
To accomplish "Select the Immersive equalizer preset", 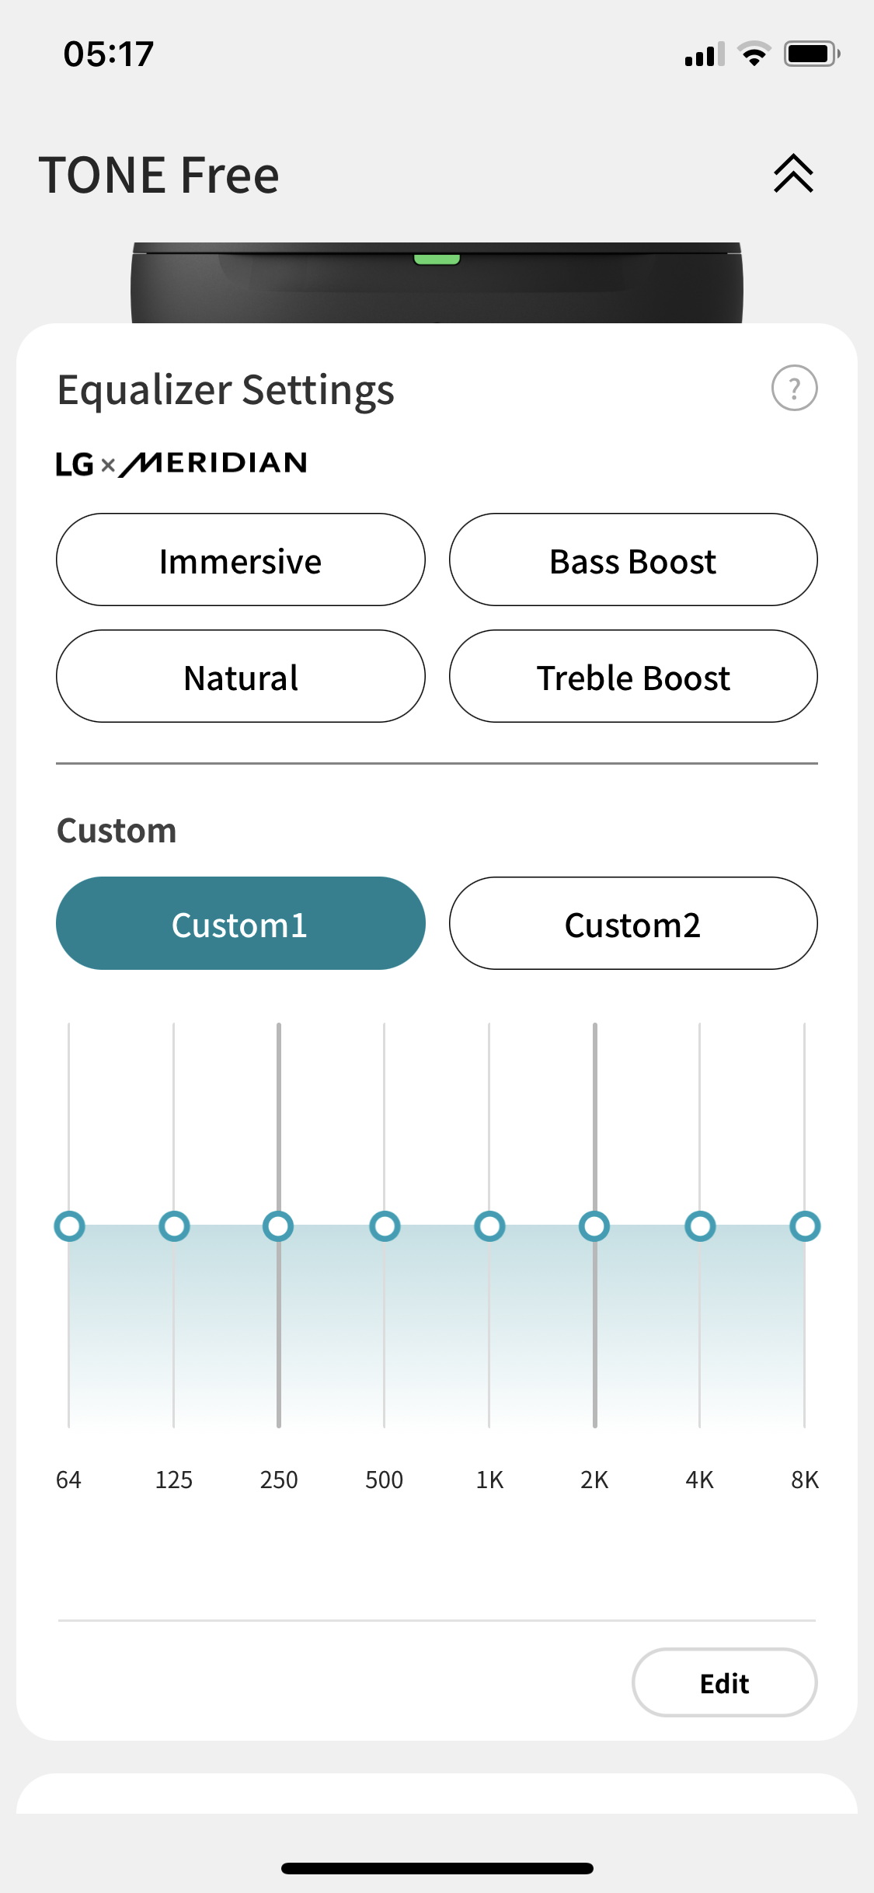I will (241, 560).
